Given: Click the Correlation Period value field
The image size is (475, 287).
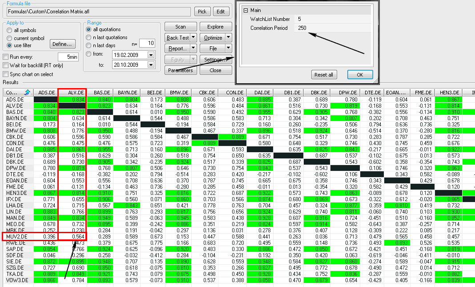Looking at the screenshot, I should click(x=338, y=28).
